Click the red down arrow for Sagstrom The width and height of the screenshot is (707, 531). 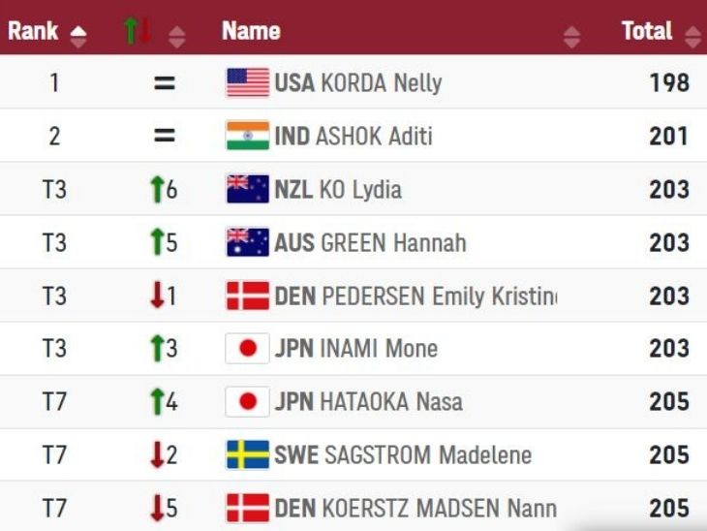tap(157, 454)
